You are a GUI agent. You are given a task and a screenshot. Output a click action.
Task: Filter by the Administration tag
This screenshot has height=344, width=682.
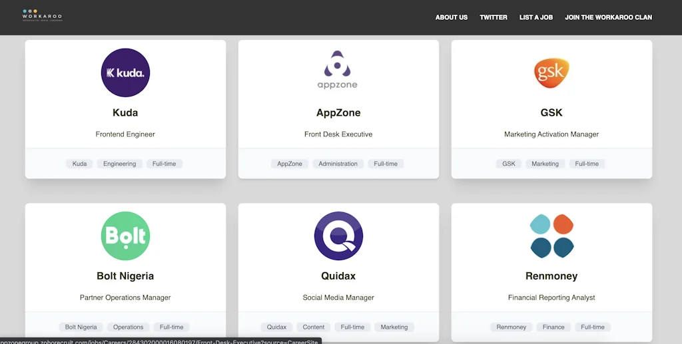tap(338, 164)
